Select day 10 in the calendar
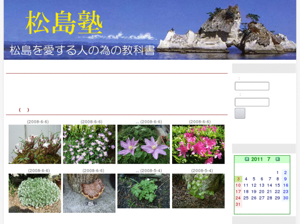The image size is (300, 224). [x=238, y=185]
